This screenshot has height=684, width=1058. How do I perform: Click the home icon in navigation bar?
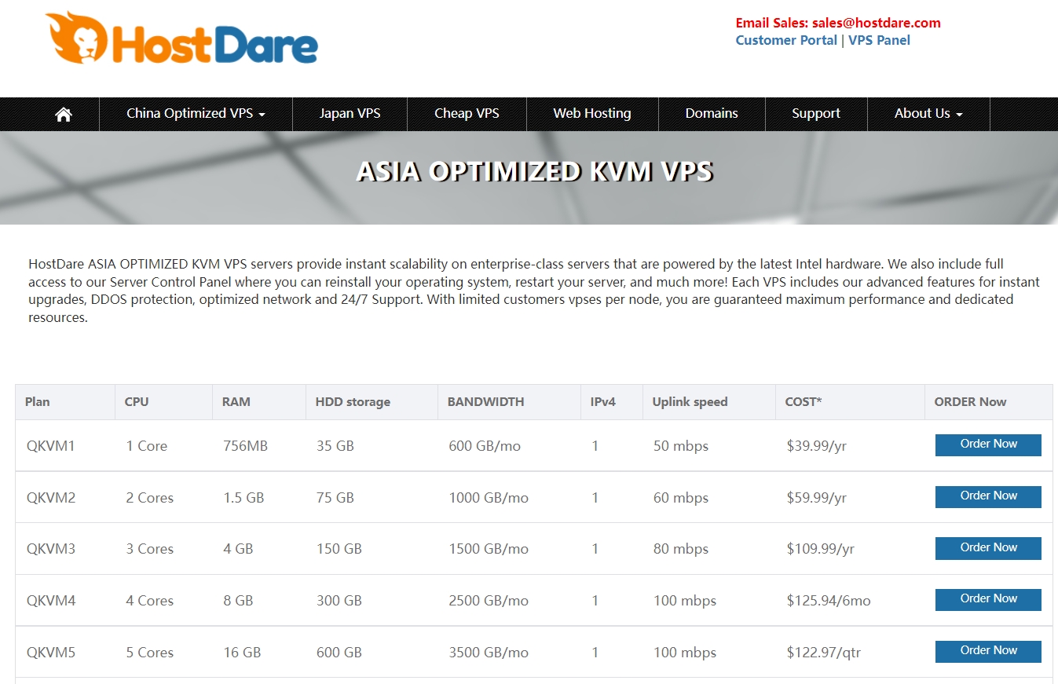pyautogui.click(x=64, y=114)
